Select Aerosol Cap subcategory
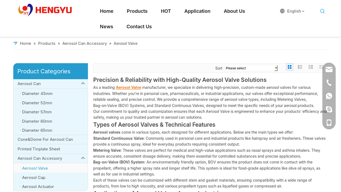341x192 pixels. coord(34,177)
